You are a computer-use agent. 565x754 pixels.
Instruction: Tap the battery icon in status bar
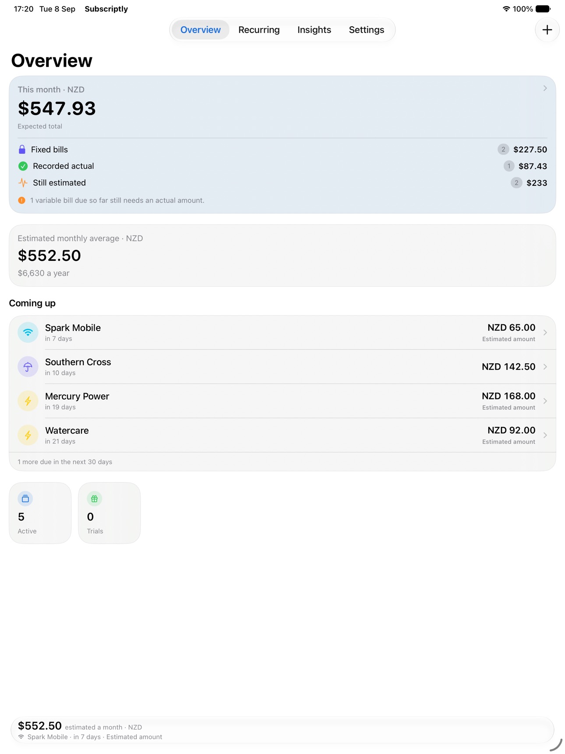pyautogui.click(x=543, y=9)
